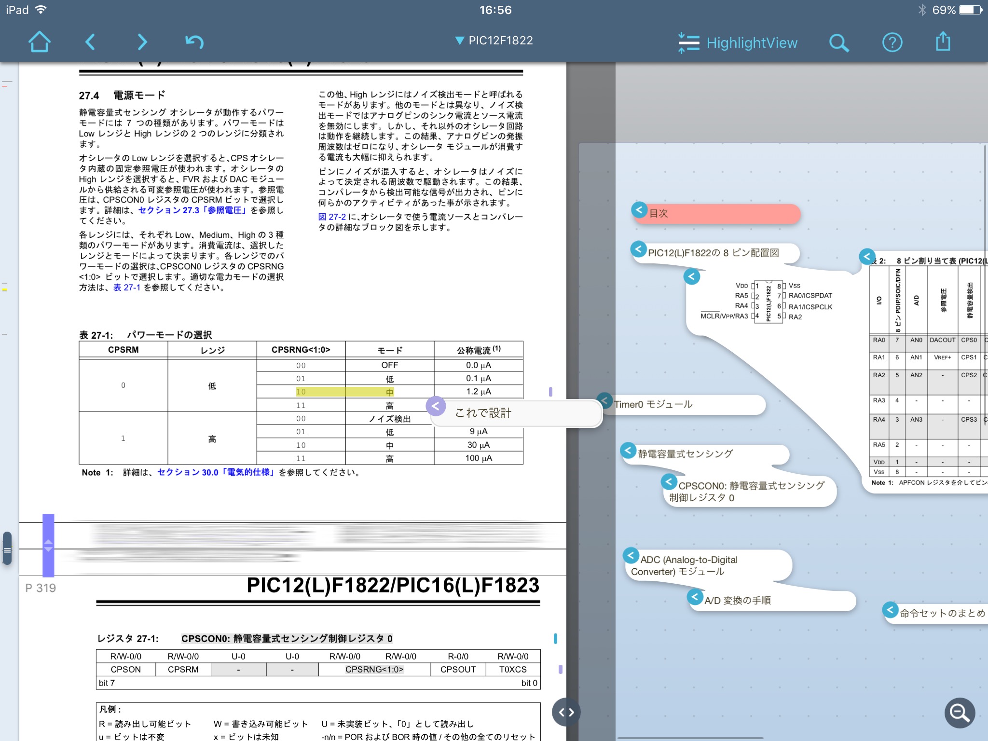
Task: Tap the yellow marker in left gutter
Action: (x=5, y=290)
